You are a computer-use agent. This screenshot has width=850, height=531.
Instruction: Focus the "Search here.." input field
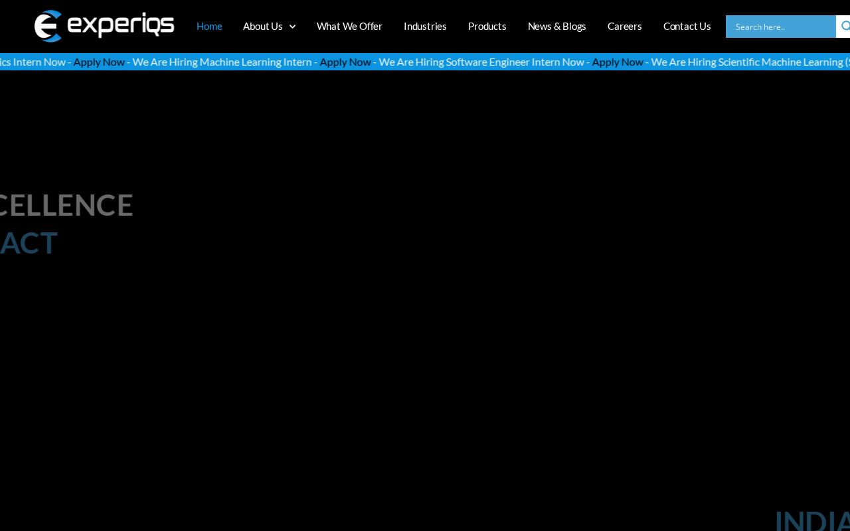(x=781, y=27)
